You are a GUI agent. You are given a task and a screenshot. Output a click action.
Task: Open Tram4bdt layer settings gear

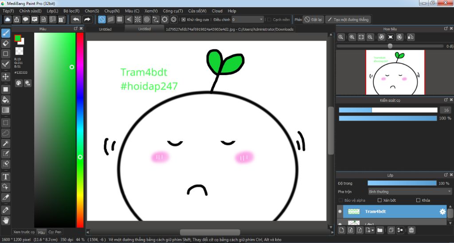(442, 212)
